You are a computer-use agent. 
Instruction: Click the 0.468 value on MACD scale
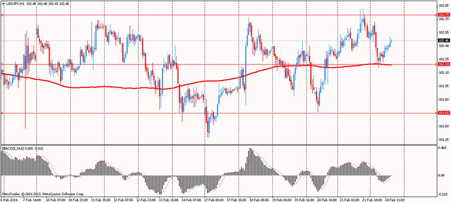point(442,148)
